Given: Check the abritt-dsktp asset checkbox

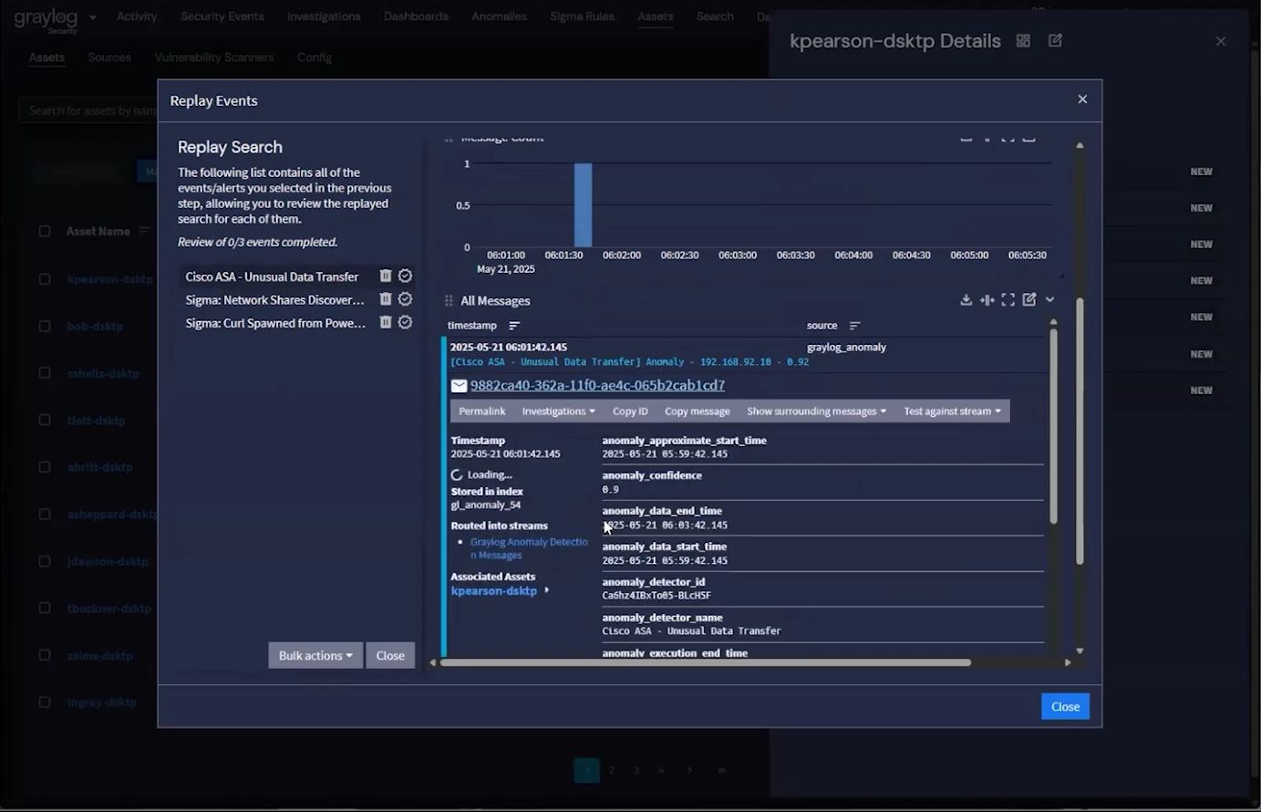Looking at the screenshot, I should [x=45, y=467].
